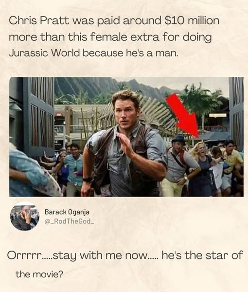Image resolution: width=248 pixels, height=292 pixels.
Task: Click the display name Barack Oganja
Action: [67, 212]
